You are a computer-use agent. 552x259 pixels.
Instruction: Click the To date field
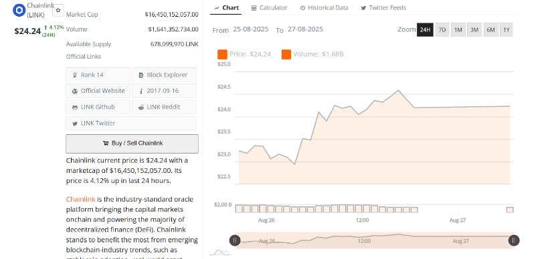(x=305, y=29)
